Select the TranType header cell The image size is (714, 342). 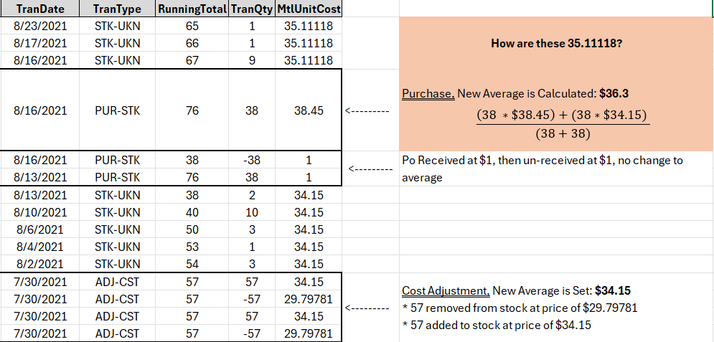tap(116, 9)
